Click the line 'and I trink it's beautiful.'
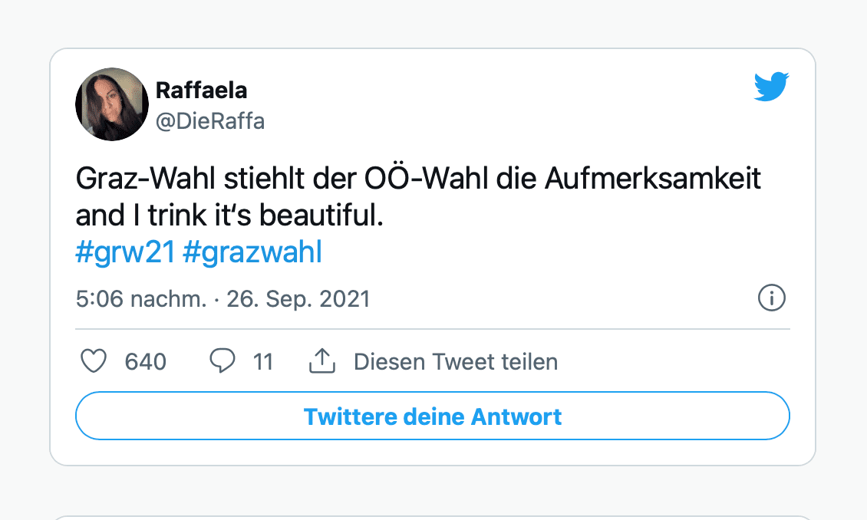867x520 pixels. (x=229, y=216)
